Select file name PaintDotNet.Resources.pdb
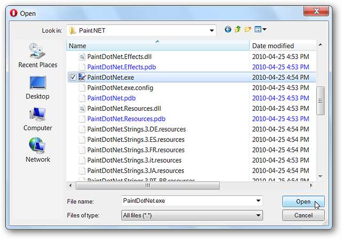 click(x=126, y=119)
